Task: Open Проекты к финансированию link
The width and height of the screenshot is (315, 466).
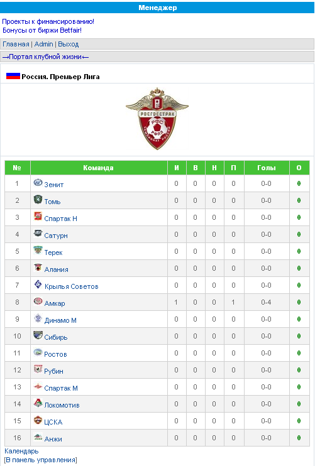Action: [48, 21]
